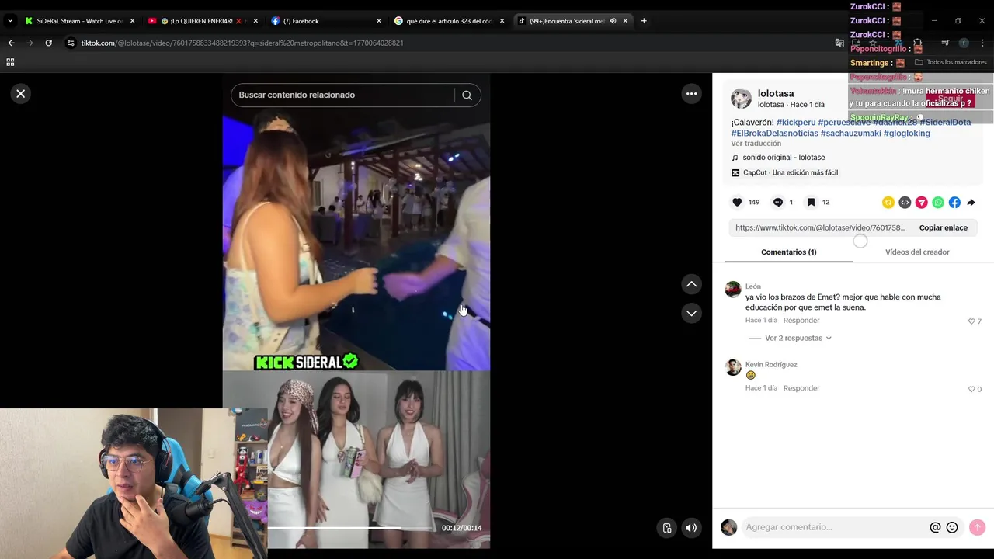Viewport: 994px width, 559px height.
Task: Expand Ver 2 respuestas under León's comment
Action: pos(798,338)
